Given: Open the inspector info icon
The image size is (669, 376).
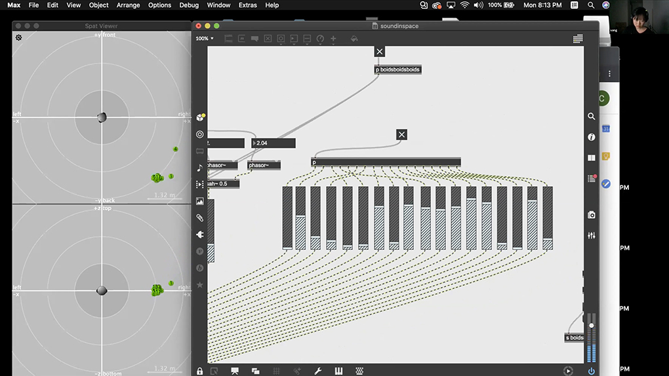Looking at the screenshot, I should pos(591,137).
